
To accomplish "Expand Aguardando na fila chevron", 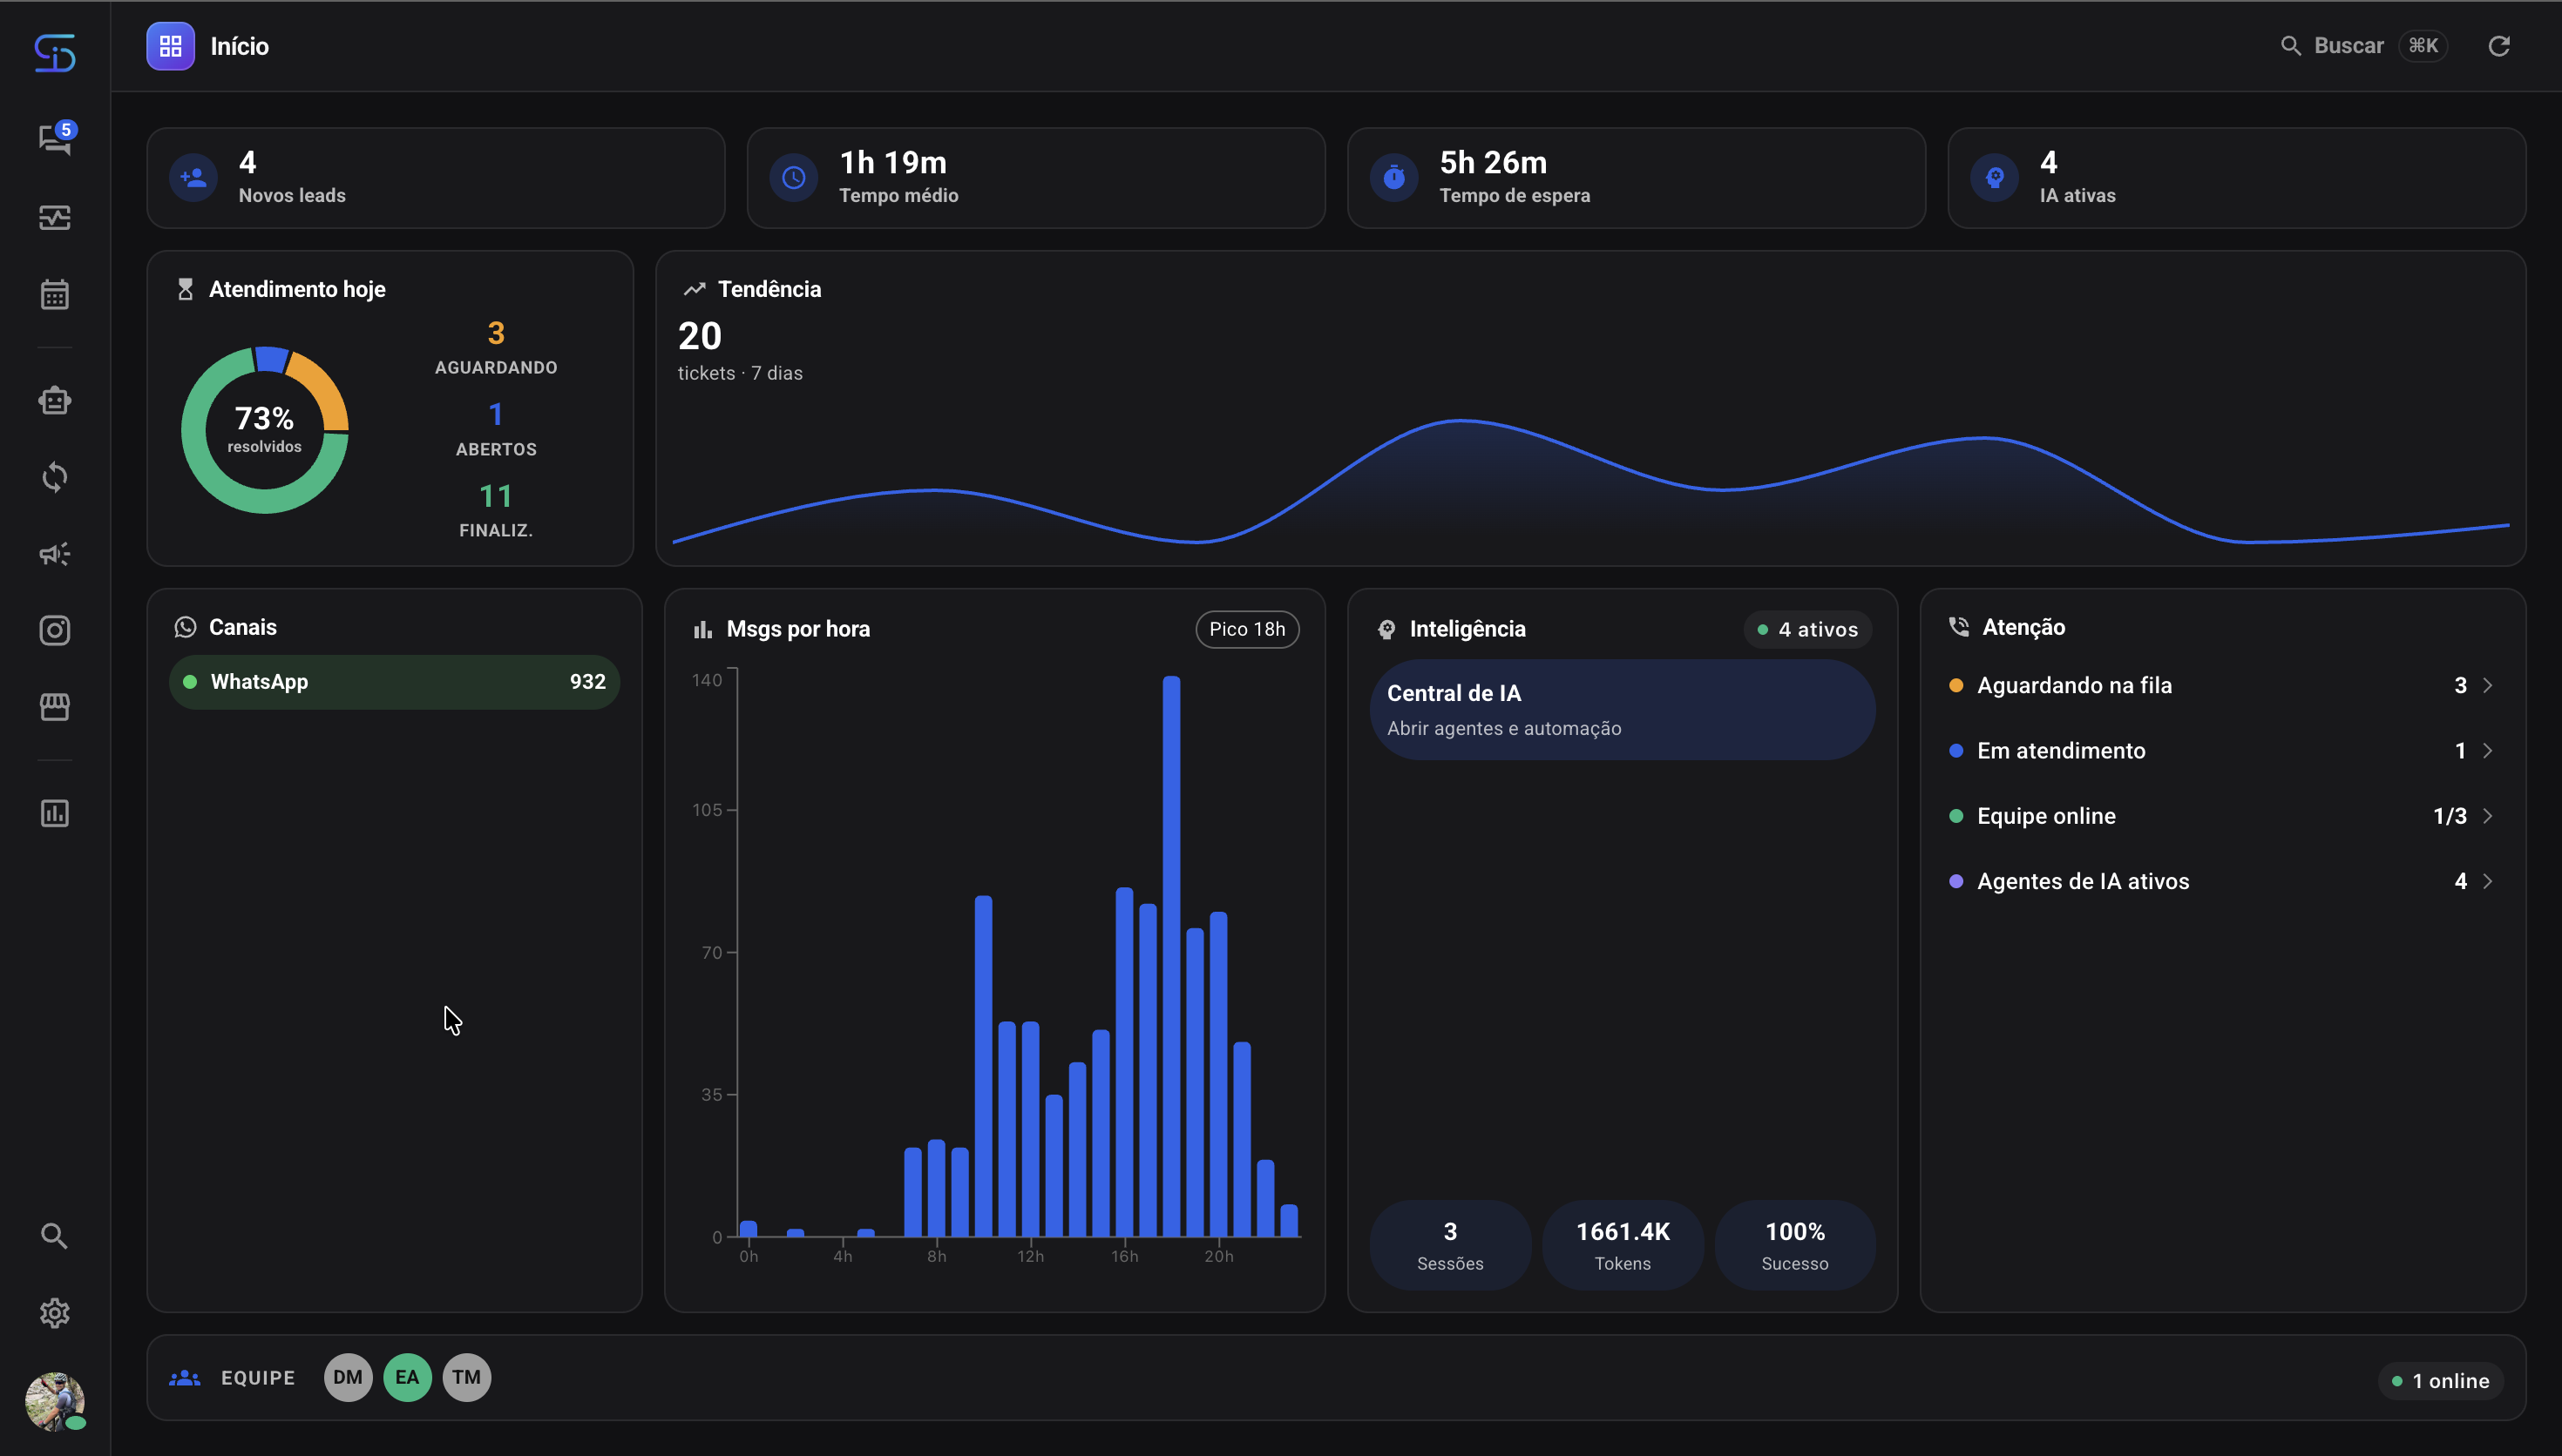I will (x=2488, y=685).
